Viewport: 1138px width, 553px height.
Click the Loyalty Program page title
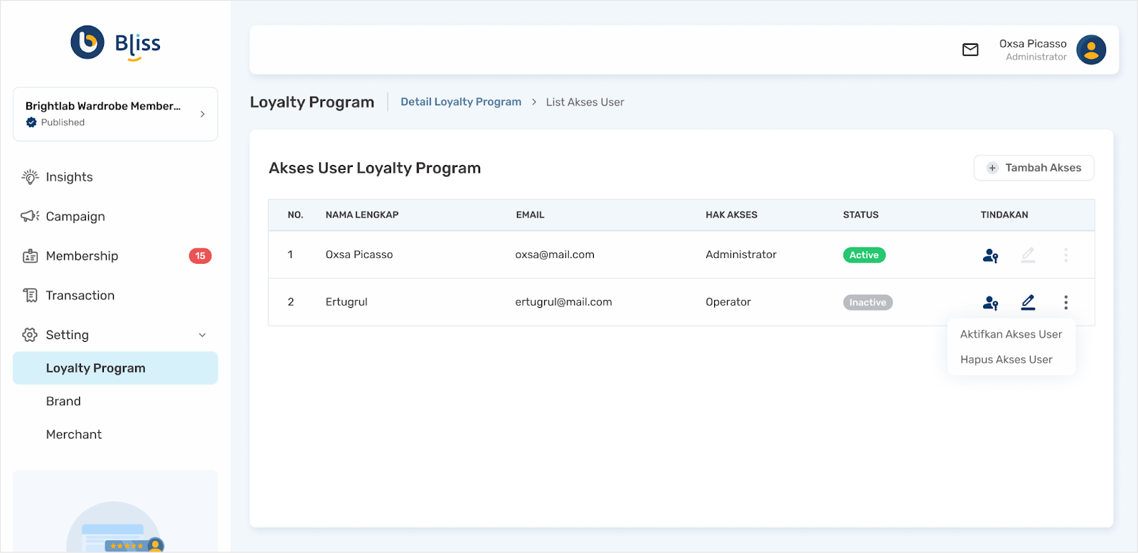(312, 102)
